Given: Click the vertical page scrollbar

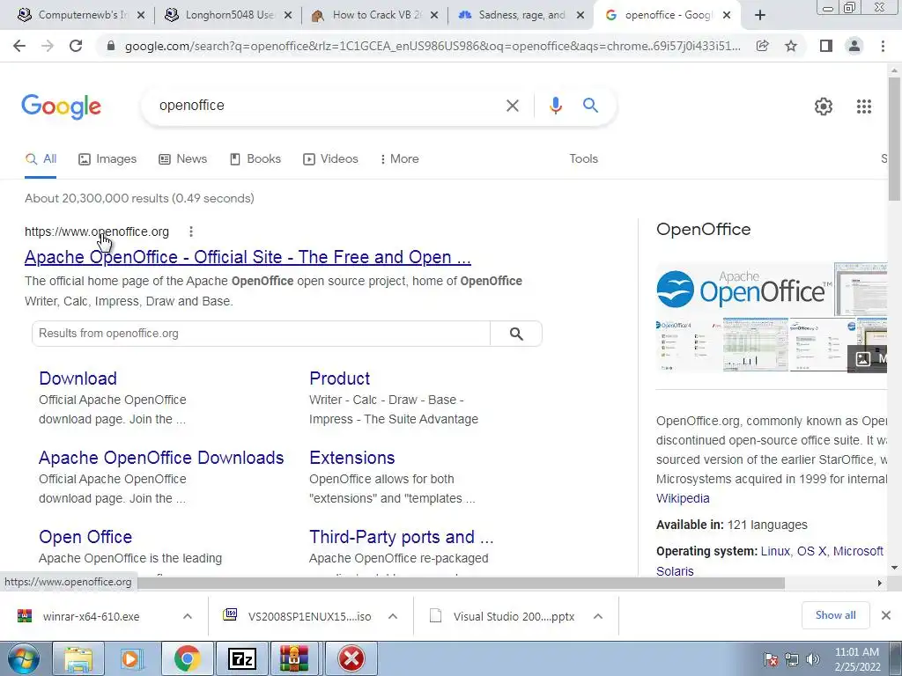Looking at the screenshot, I should [894, 138].
